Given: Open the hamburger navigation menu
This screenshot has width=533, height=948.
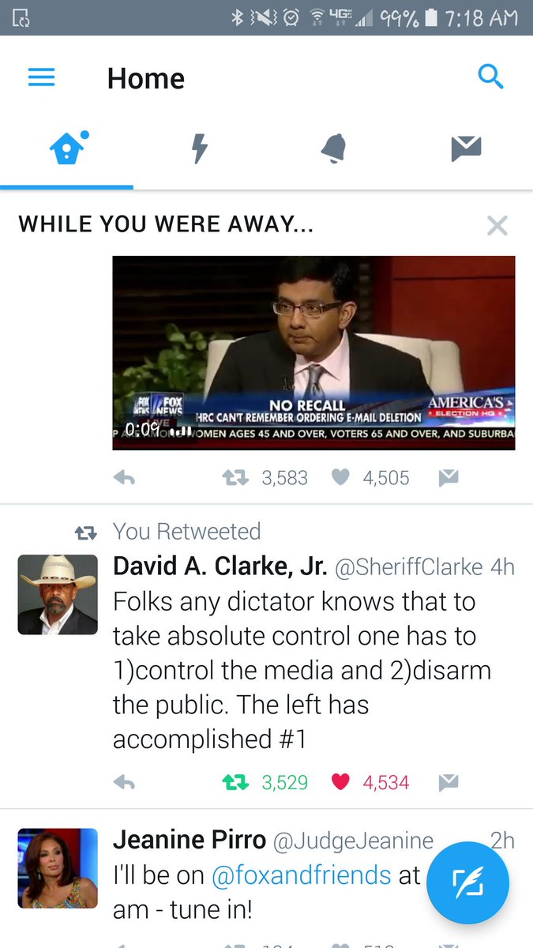Looking at the screenshot, I should (x=42, y=77).
